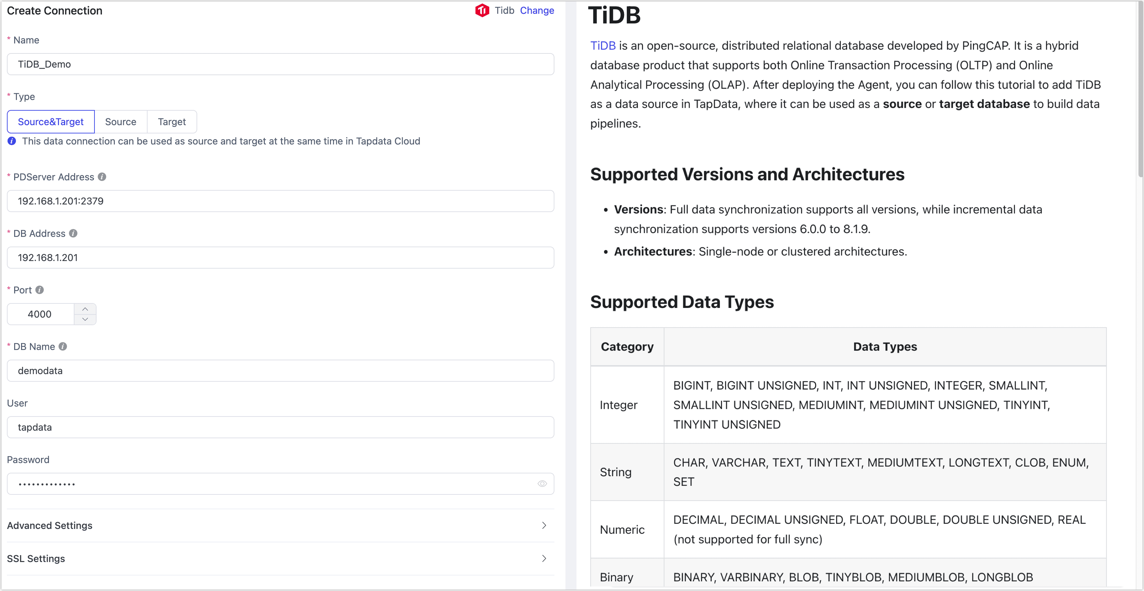Click the blue info icon under Type

[x=12, y=141]
